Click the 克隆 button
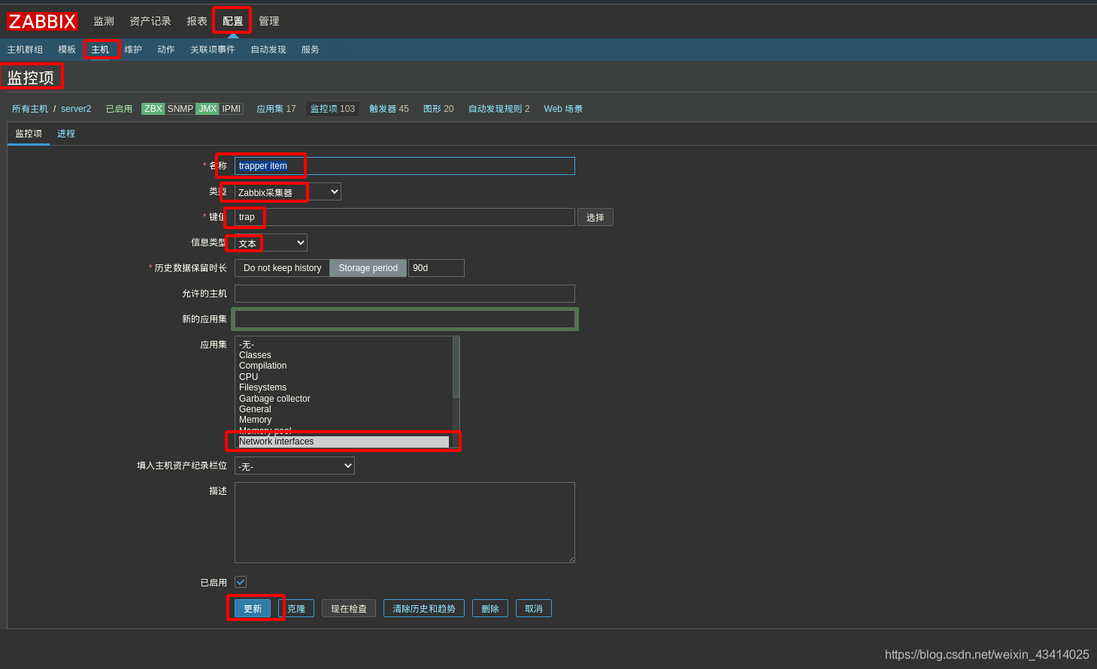This screenshot has width=1097, height=669. pos(296,608)
